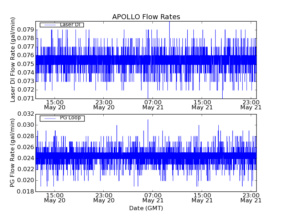Click the 15:00 May 21 label under bottom plot
Viewport: 285px width, 213px height.
point(202,198)
